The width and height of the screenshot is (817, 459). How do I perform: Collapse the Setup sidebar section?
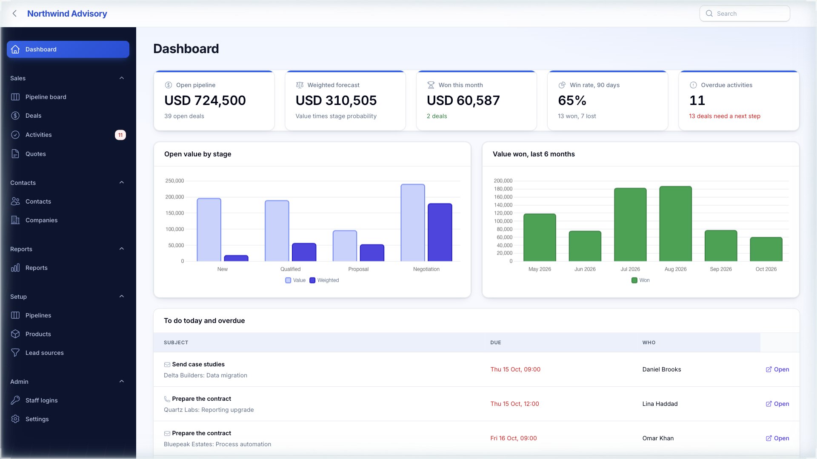coord(122,297)
